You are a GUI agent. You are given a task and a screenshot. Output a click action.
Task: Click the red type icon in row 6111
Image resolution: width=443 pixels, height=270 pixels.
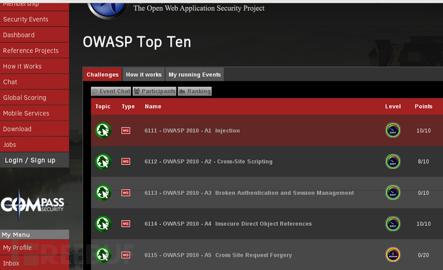pos(126,131)
